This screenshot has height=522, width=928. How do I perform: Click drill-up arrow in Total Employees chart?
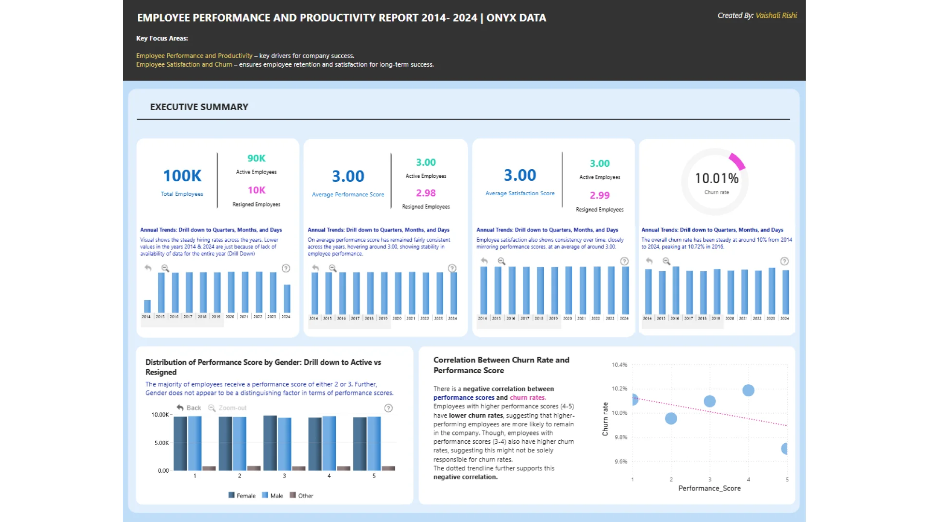148,268
